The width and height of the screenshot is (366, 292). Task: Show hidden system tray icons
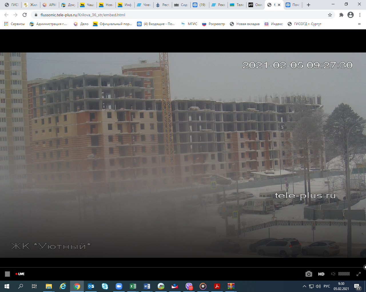(x=305, y=286)
